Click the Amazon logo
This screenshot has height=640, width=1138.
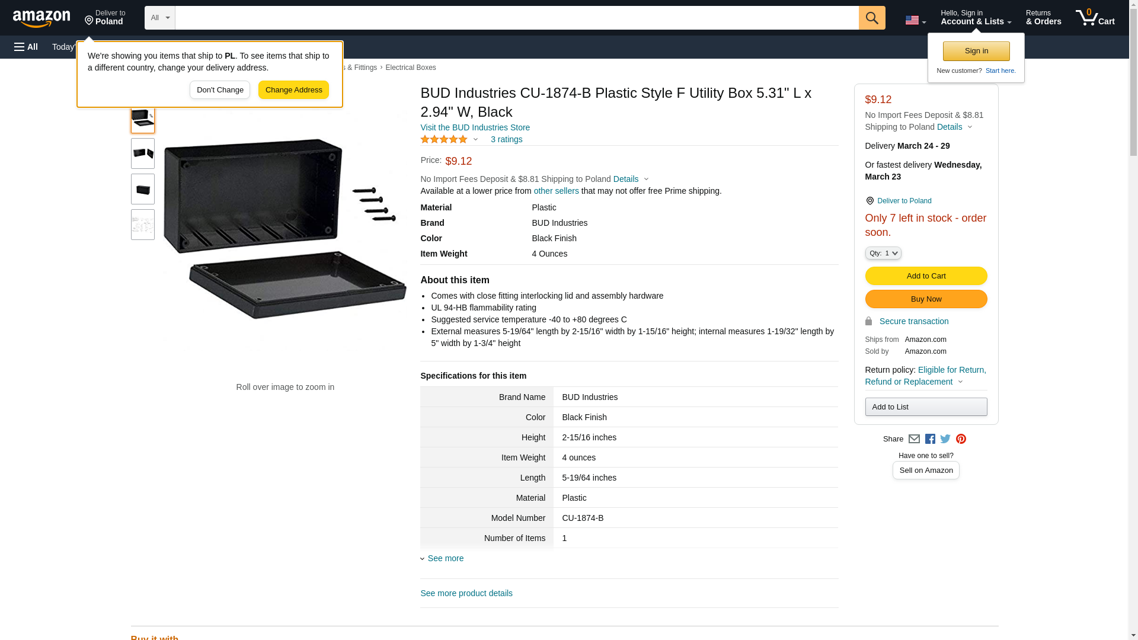(x=41, y=18)
